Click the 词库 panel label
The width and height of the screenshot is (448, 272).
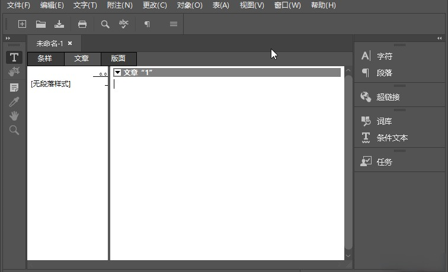[x=384, y=121]
